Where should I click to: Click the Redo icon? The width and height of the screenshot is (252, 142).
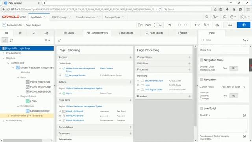click(x=186, y=25)
